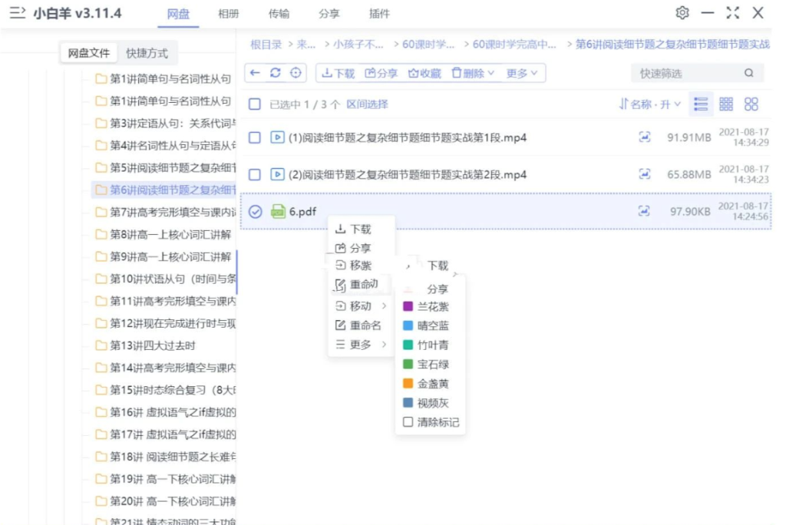Click the video icon of the 第2段.mp4 file

click(x=277, y=174)
